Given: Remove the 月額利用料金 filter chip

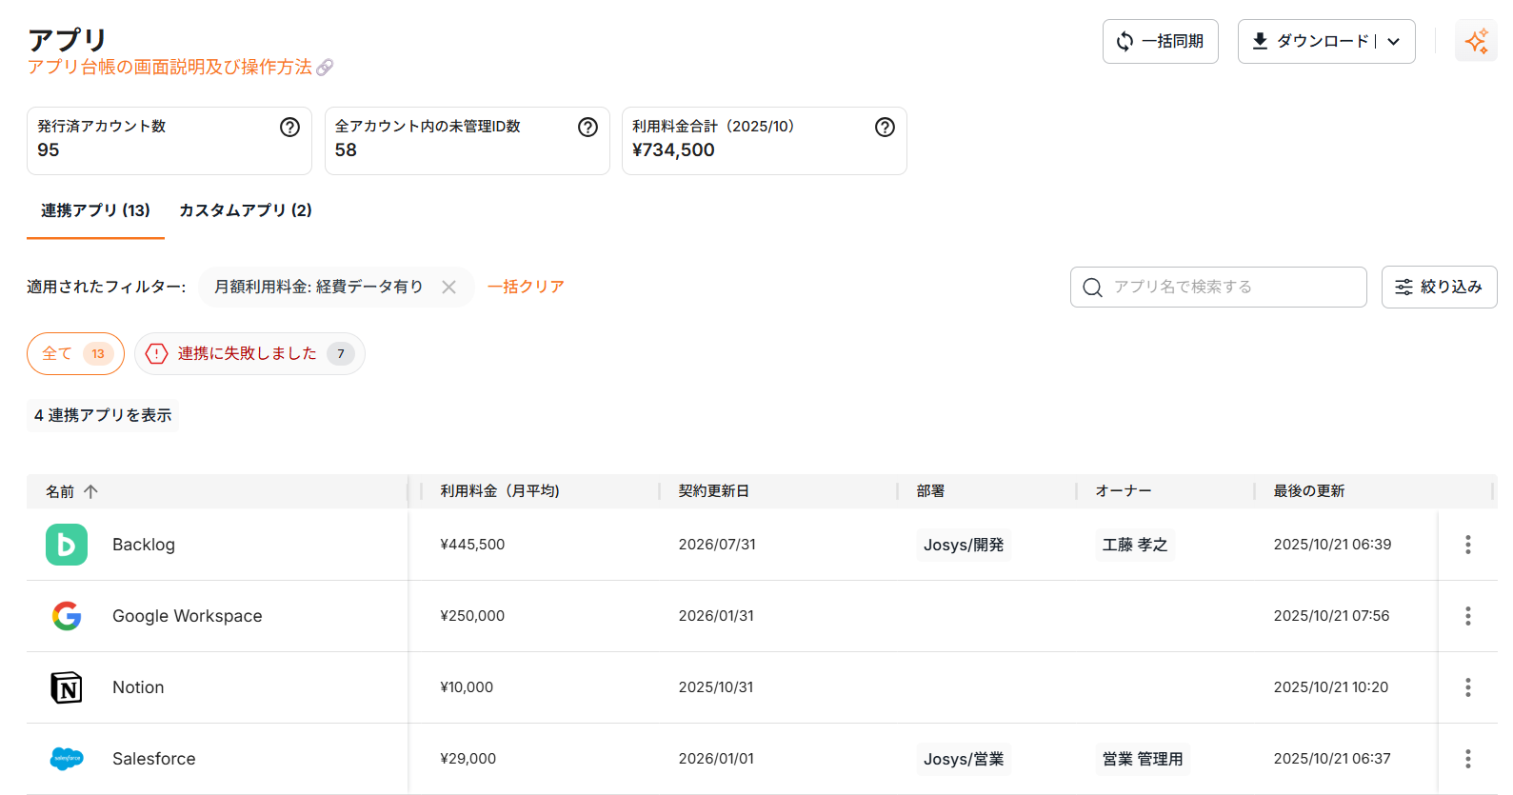Looking at the screenshot, I should (x=449, y=288).
